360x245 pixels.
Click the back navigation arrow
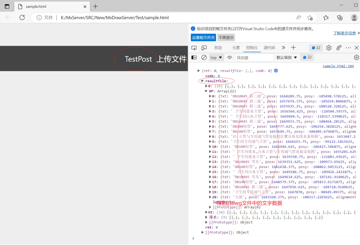(8, 18)
